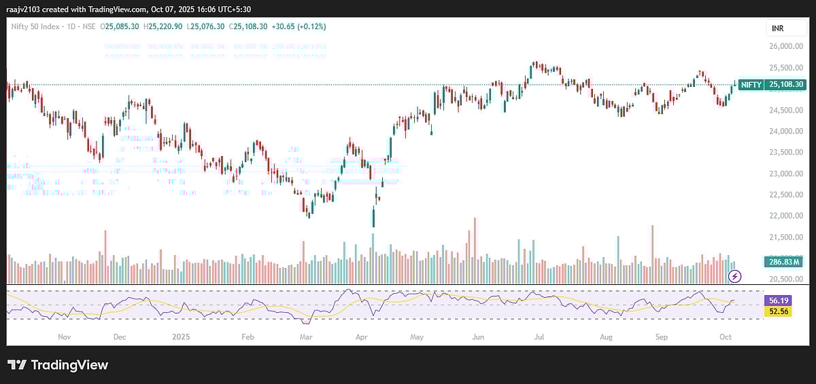Screen dimensions: 816x384
Task: Click the closing value C25,108.30 in header
Action: (x=248, y=26)
